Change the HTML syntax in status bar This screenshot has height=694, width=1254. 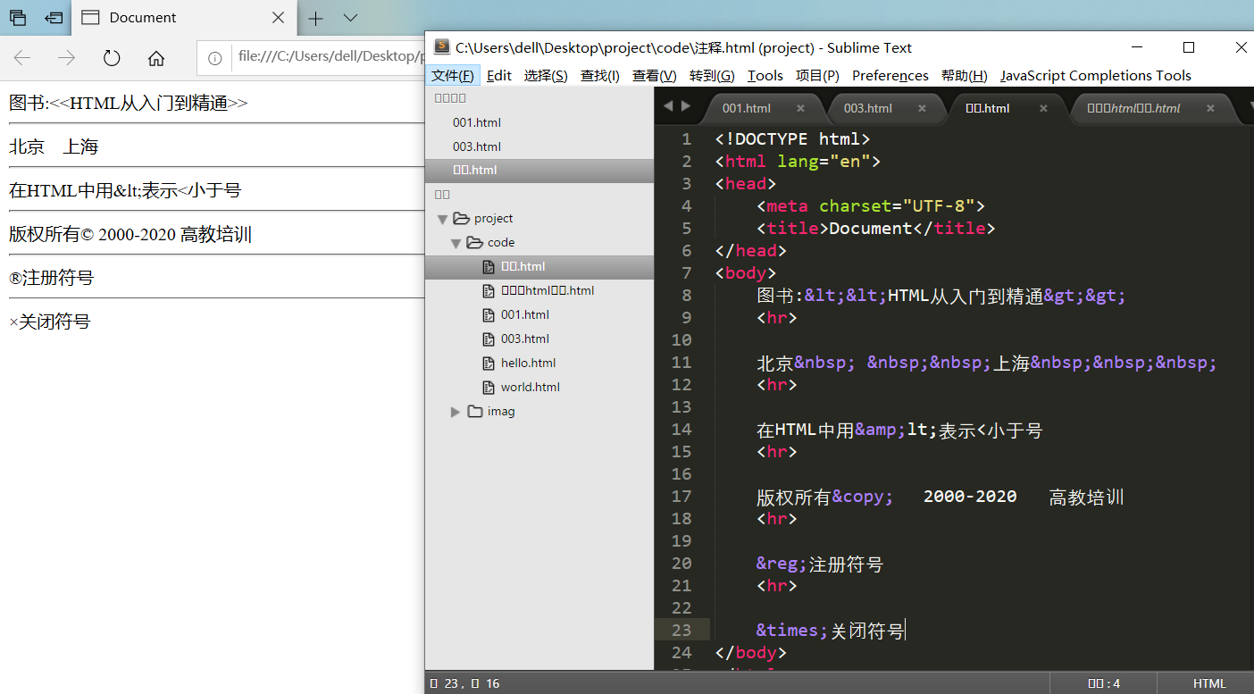click(x=1208, y=683)
